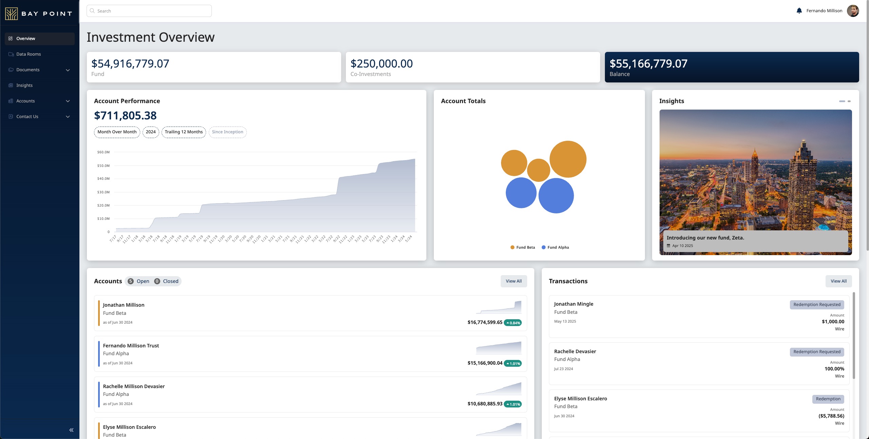The image size is (869, 439).
Task: Click View All in Accounts panel
Action: [514, 281]
